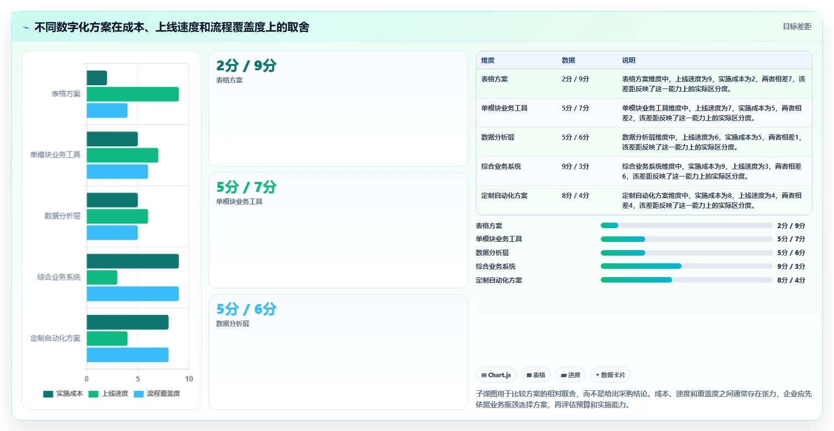Click the 表格方案 progress bar
Screen dimensions: 834x431
click(687, 225)
